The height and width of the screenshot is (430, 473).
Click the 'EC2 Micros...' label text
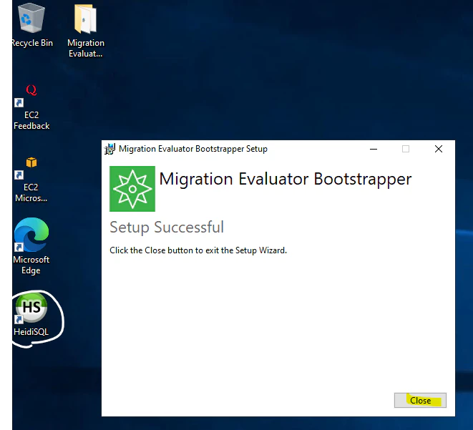[x=31, y=192]
